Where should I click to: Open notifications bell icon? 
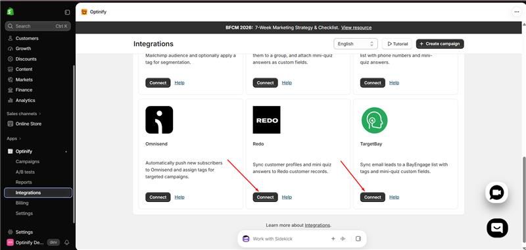click(x=67, y=242)
